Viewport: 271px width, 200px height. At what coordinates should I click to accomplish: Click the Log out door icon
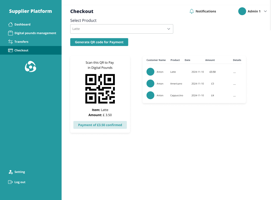pos(10,182)
